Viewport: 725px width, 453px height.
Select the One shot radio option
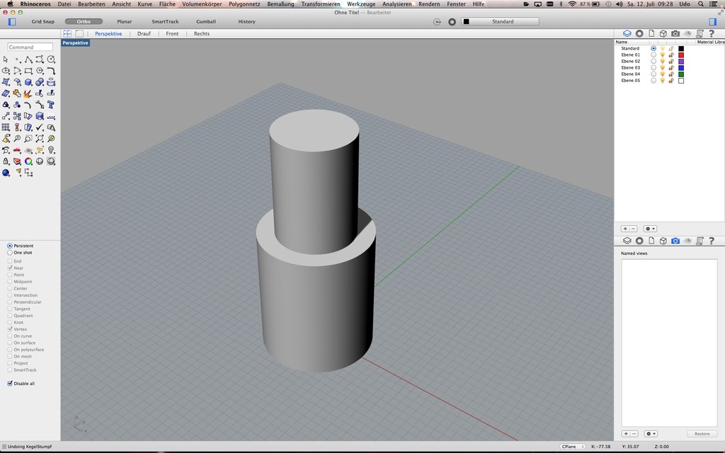(10, 253)
